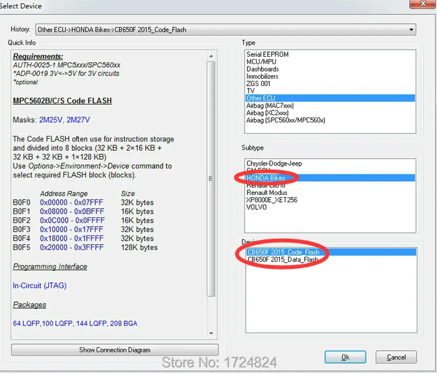Click address range 0x0C000 - 0x0FFFF
The image size is (437, 373).
pos(72,220)
